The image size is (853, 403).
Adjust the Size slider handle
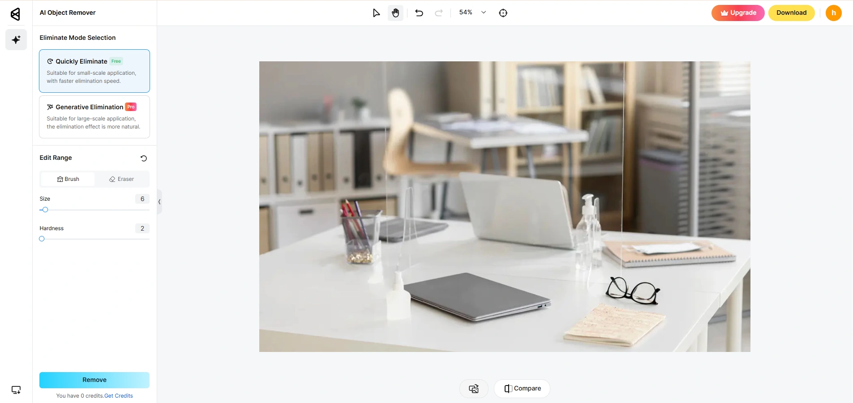pos(45,210)
